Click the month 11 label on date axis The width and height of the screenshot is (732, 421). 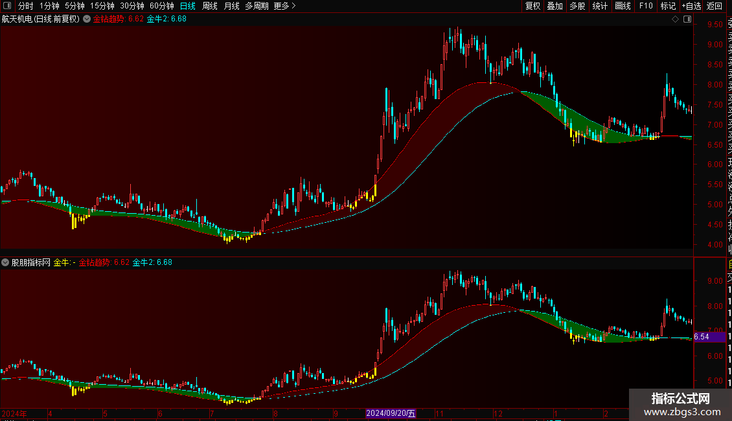[439, 413]
